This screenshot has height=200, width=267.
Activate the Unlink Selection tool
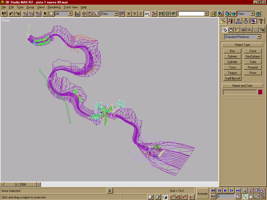pos(31,14)
